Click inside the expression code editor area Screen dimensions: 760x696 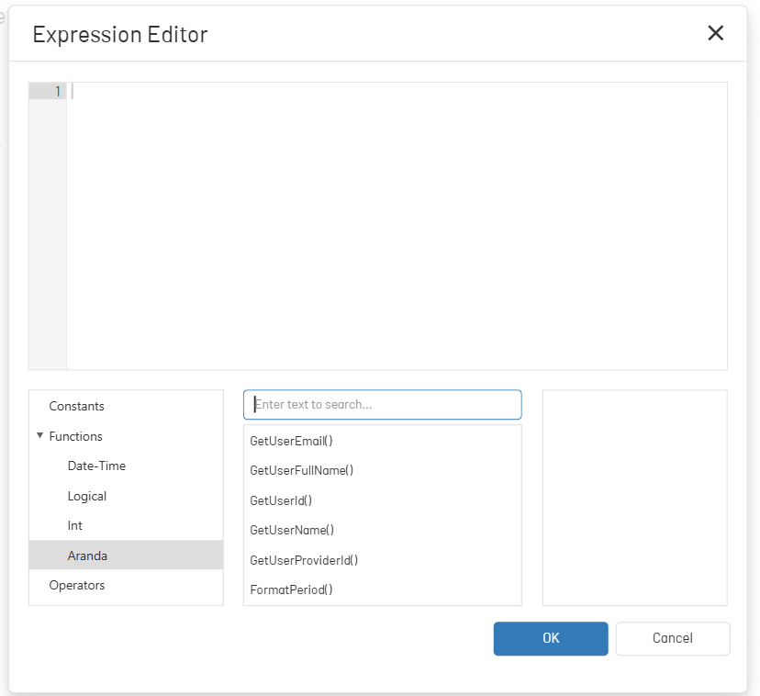397,226
